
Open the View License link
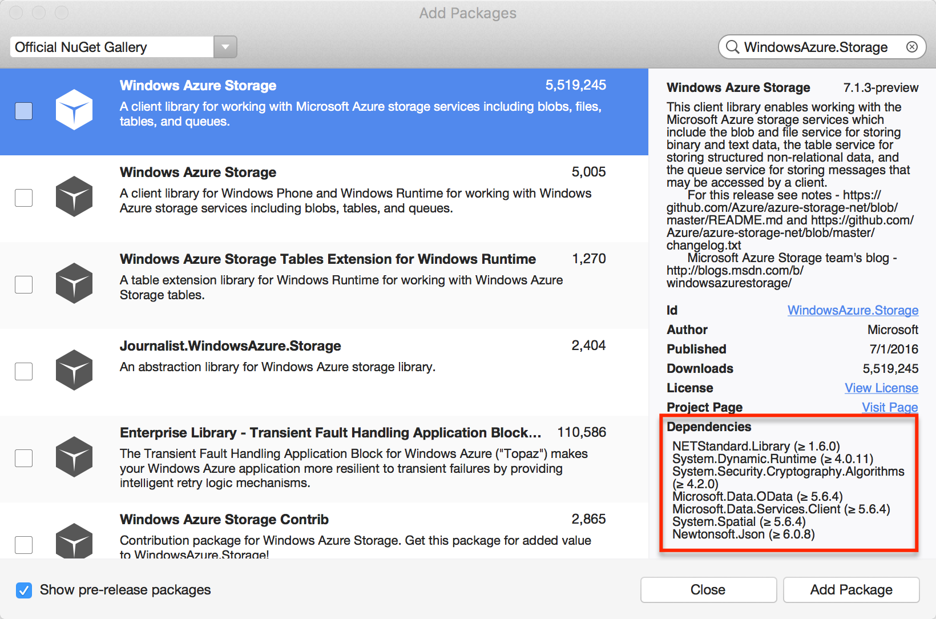click(x=881, y=388)
